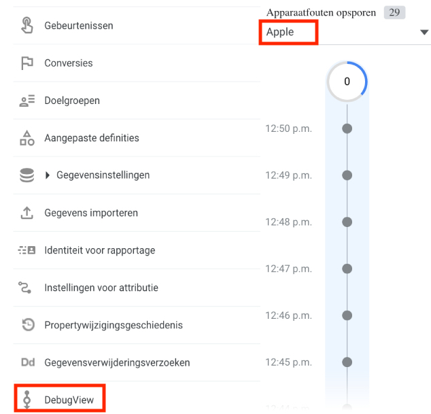Click the Instellingen voor attributie path icon
This screenshot has width=431, height=414.
pos(24,288)
